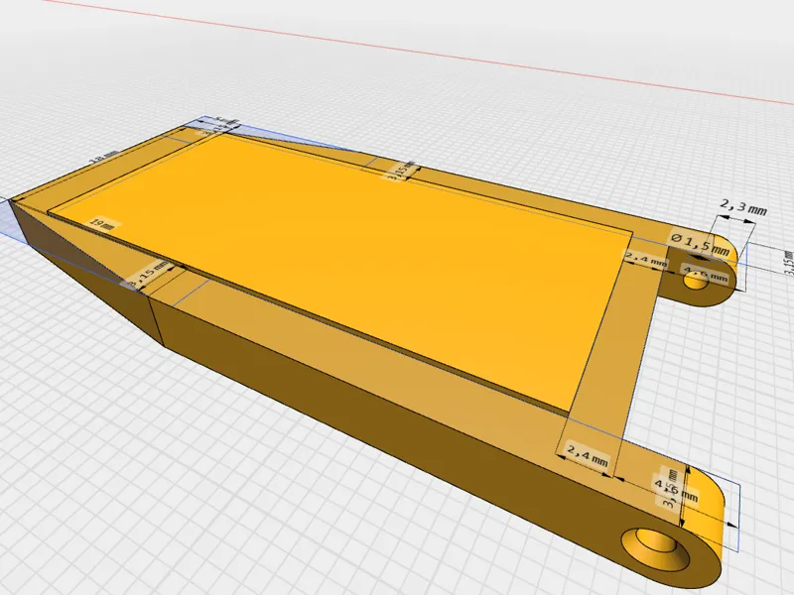Select the '2,3 mm' dimension label

coord(742,207)
